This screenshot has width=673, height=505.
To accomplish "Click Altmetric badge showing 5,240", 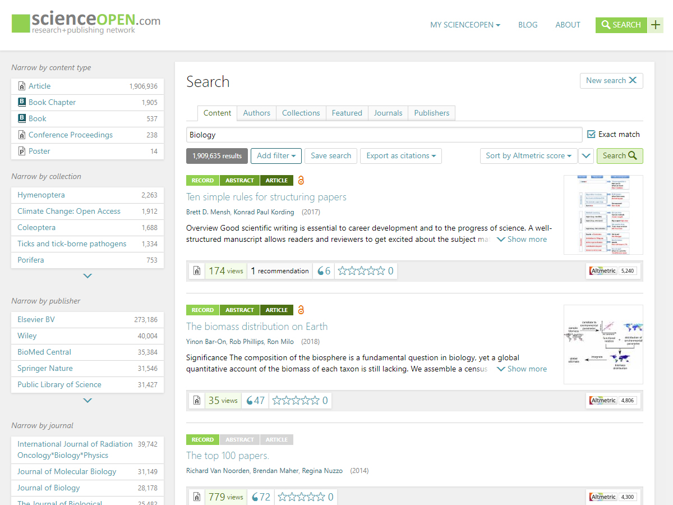I will [x=612, y=271].
